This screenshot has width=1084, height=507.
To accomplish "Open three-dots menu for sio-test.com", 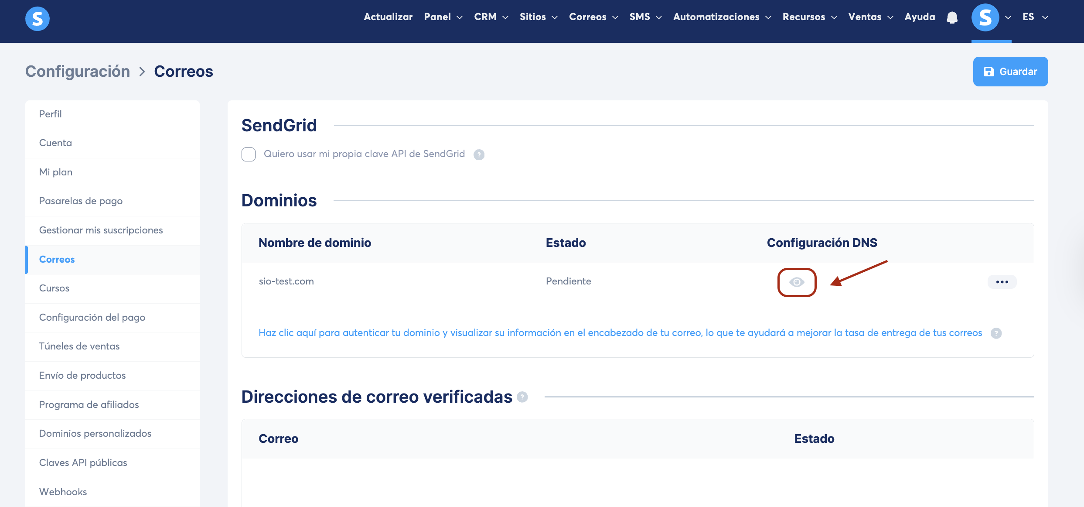I will click(x=1002, y=282).
